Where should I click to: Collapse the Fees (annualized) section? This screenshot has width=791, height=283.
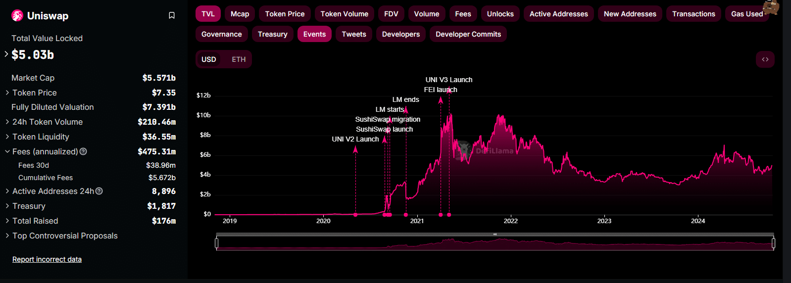[x=7, y=151]
